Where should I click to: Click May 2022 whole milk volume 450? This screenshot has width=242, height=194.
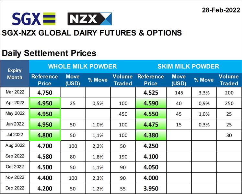122,114
